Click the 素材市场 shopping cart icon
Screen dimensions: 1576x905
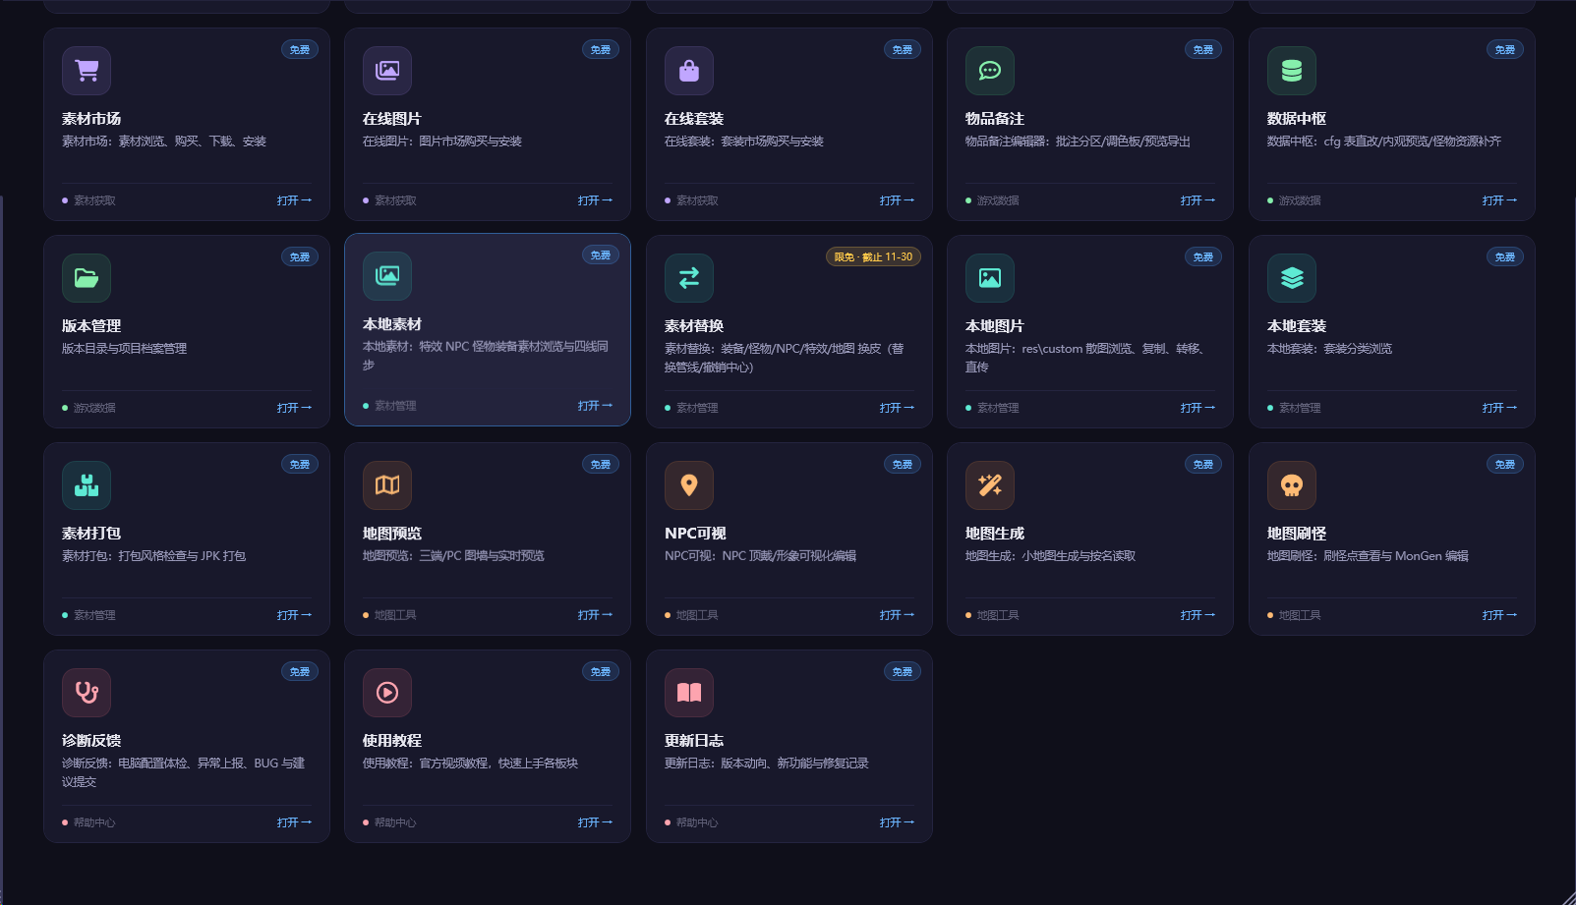pos(87,71)
